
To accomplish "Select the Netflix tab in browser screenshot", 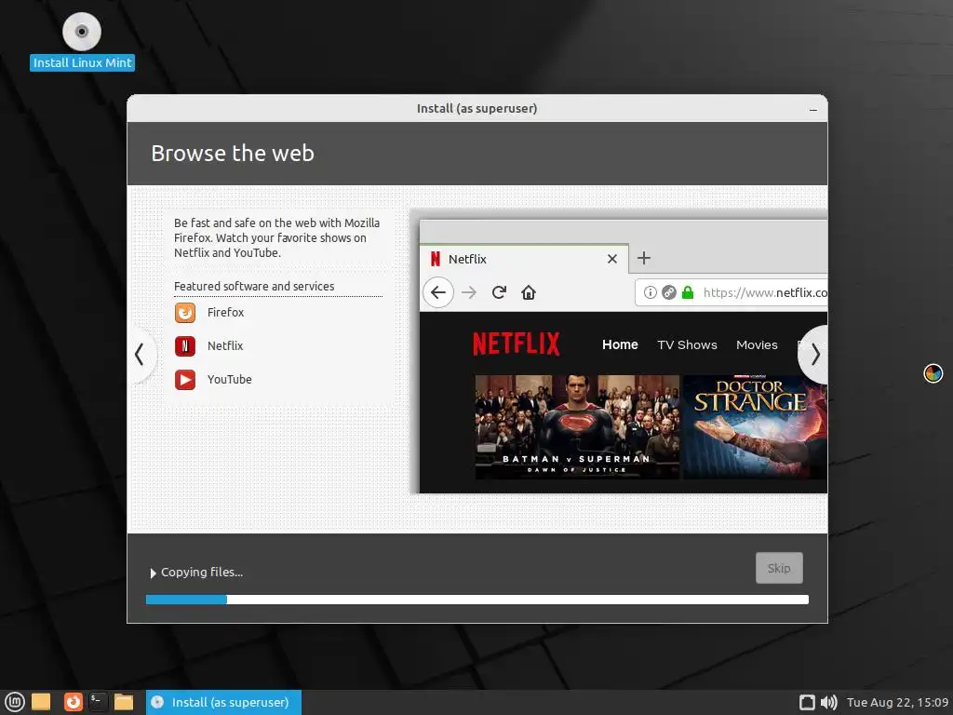I will pos(524,259).
